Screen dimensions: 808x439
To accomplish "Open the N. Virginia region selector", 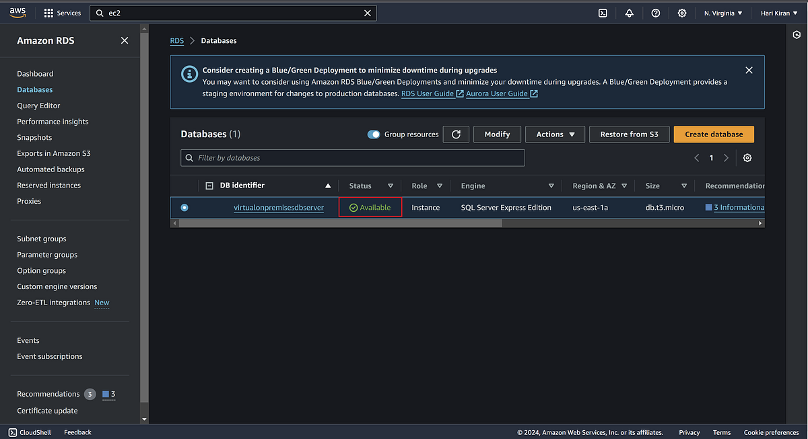I will [722, 12].
